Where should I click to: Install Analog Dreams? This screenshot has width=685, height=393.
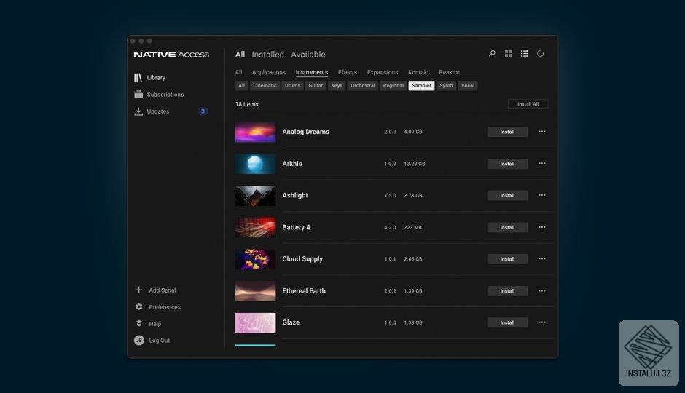pyautogui.click(x=507, y=132)
